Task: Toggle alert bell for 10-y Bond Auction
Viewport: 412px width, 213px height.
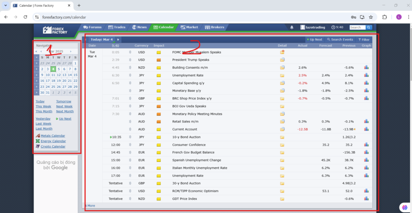Action: click(x=130, y=137)
